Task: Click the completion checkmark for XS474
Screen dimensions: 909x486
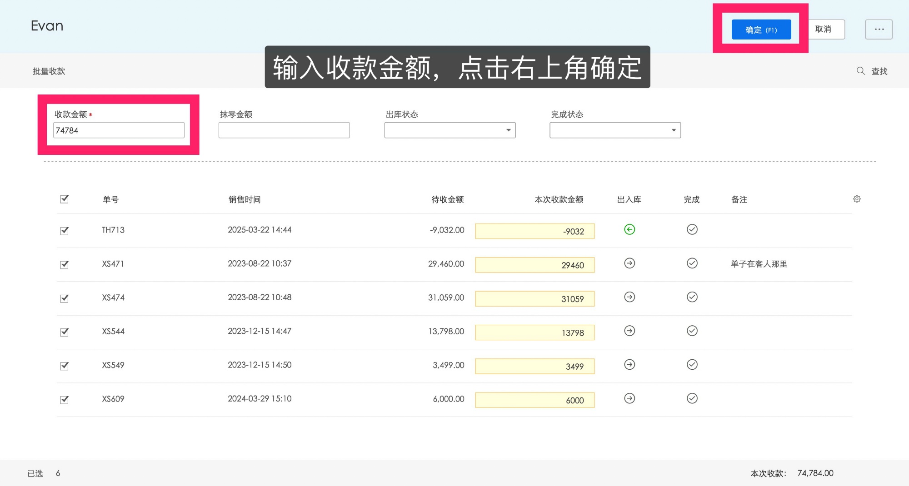Action: 692,297
